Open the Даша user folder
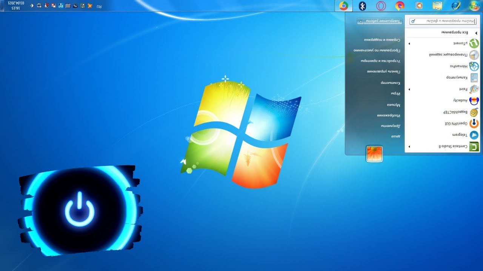The image size is (483, 271). [x=396, y=136]
